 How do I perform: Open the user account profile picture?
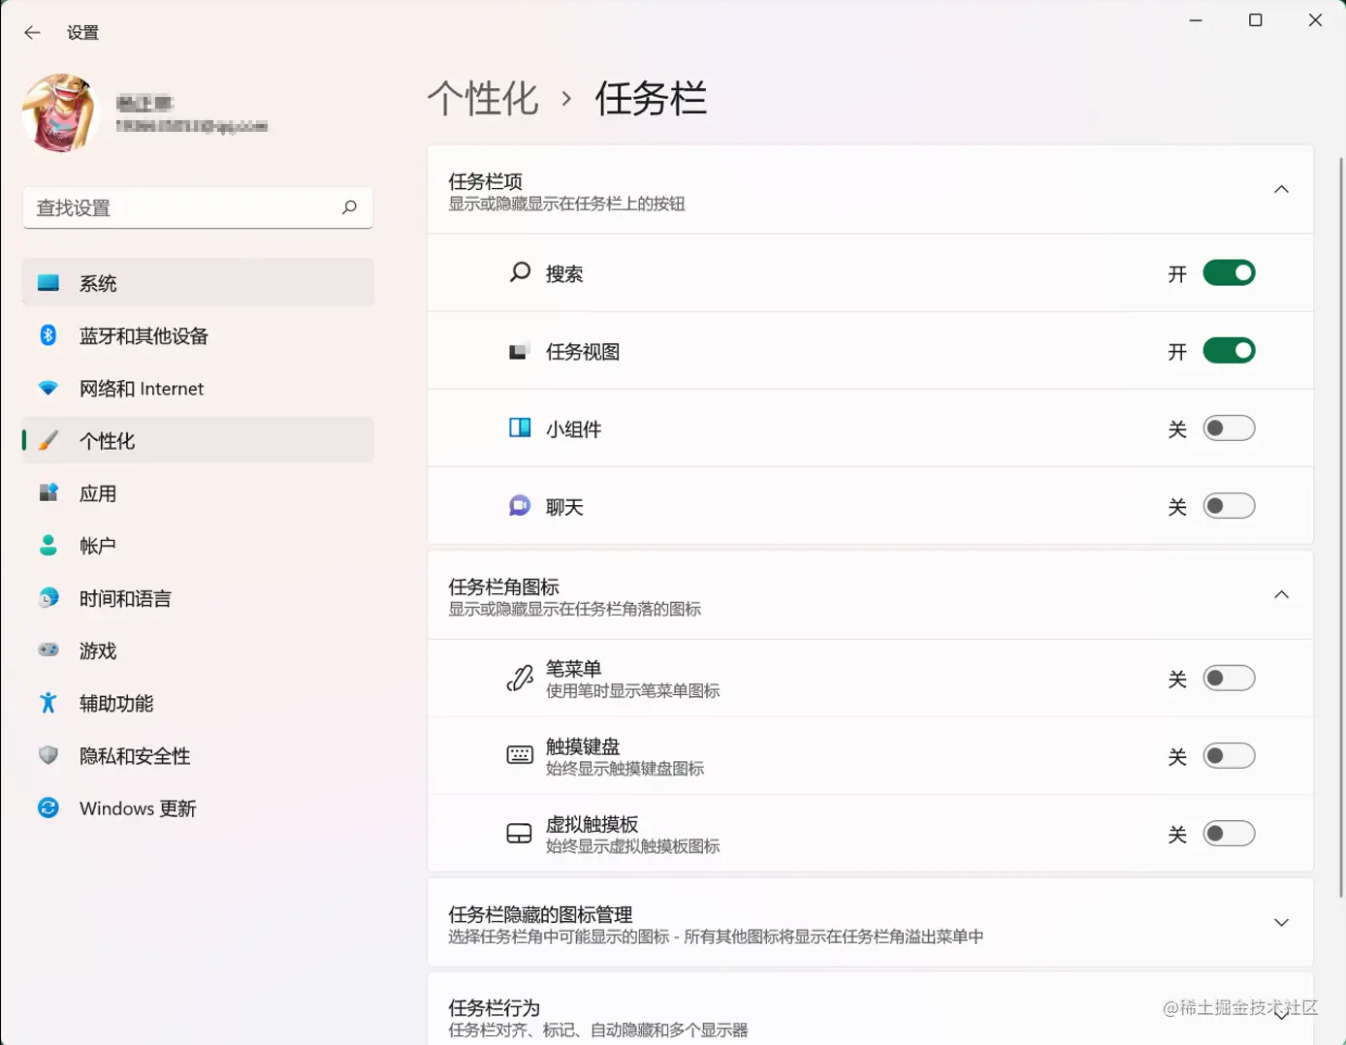61,113
